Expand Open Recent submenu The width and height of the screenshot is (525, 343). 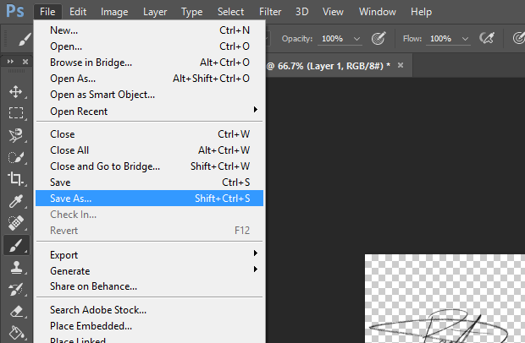coord(256,110)
